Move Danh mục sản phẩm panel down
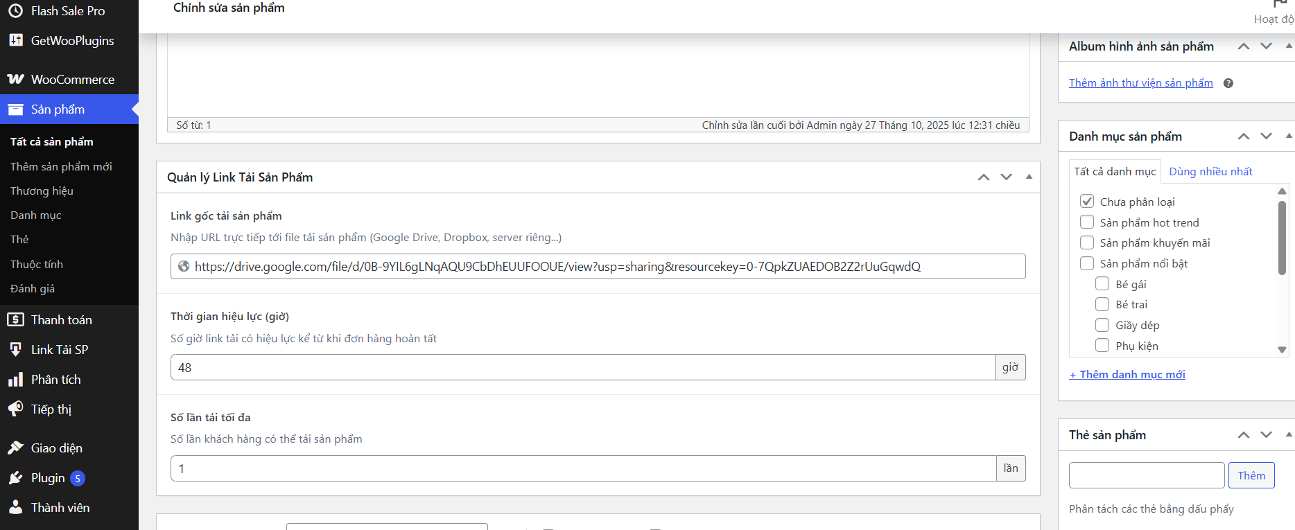This screenshot has width=1295, height=530. [1266, 136]
